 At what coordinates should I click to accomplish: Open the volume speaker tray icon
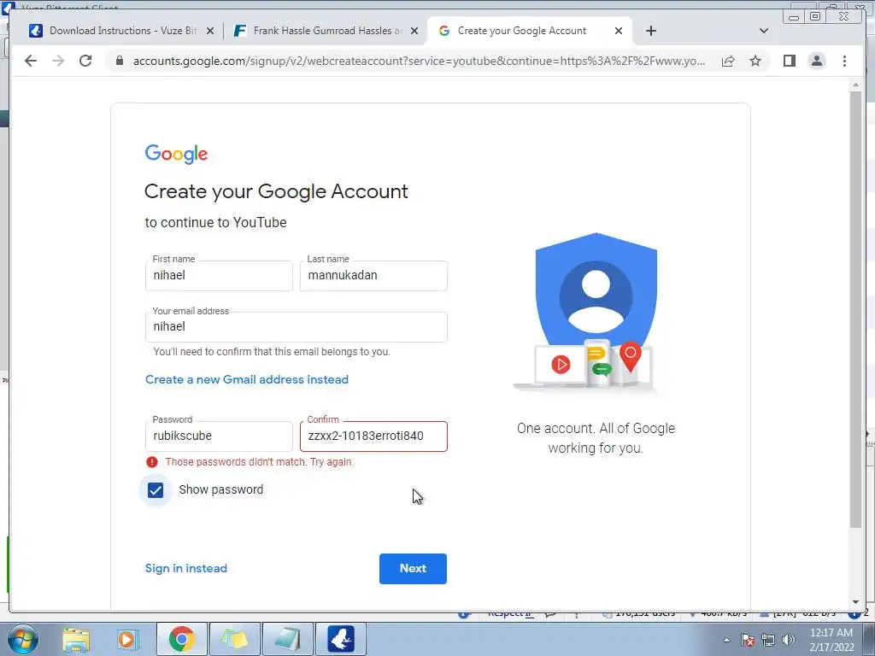[x=789, y=640]
